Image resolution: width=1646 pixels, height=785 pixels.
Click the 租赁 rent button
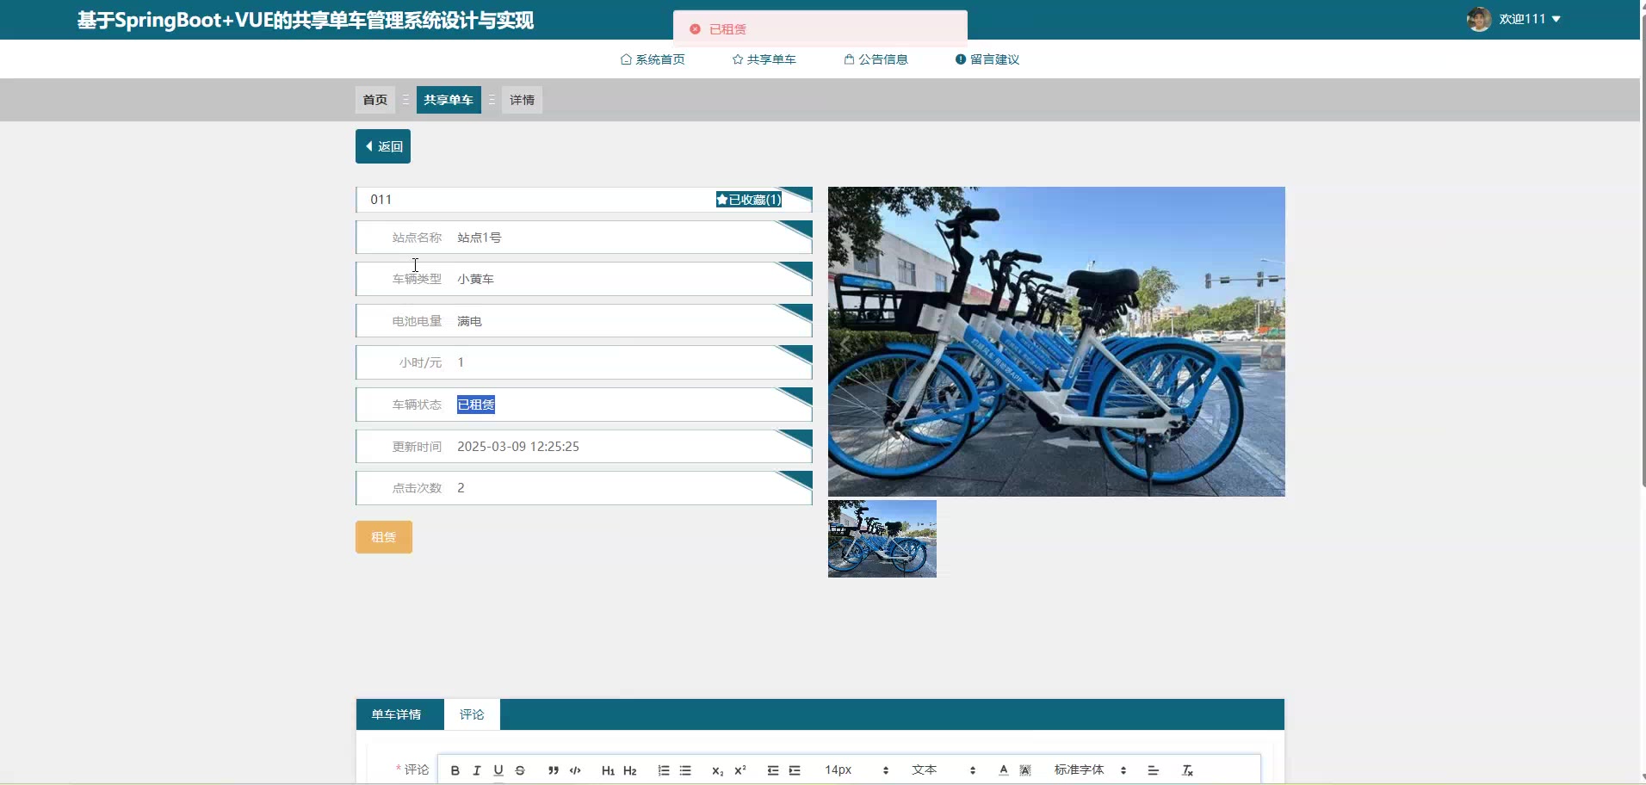coord(383,537)
